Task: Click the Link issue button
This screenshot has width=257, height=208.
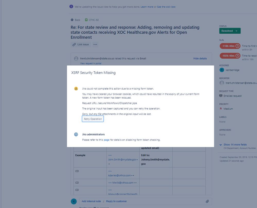Action: [x=81, y=44]
